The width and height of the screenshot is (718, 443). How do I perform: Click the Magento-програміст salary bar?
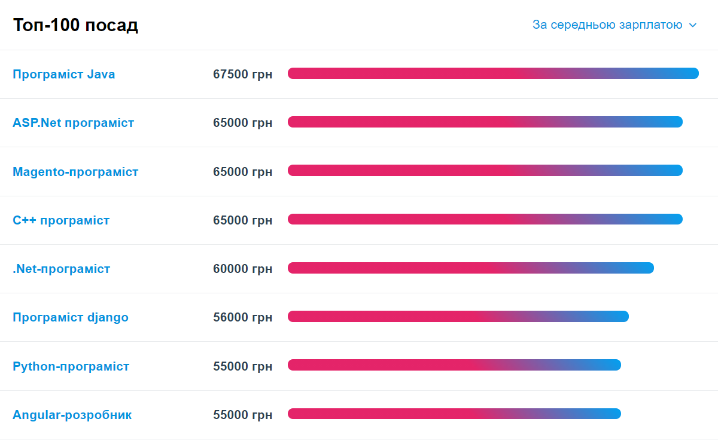[x=485, y=171]
